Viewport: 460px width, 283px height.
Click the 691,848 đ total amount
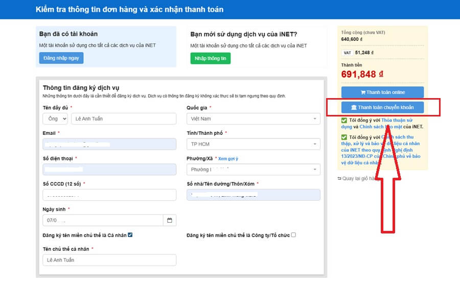coord(362,74)
